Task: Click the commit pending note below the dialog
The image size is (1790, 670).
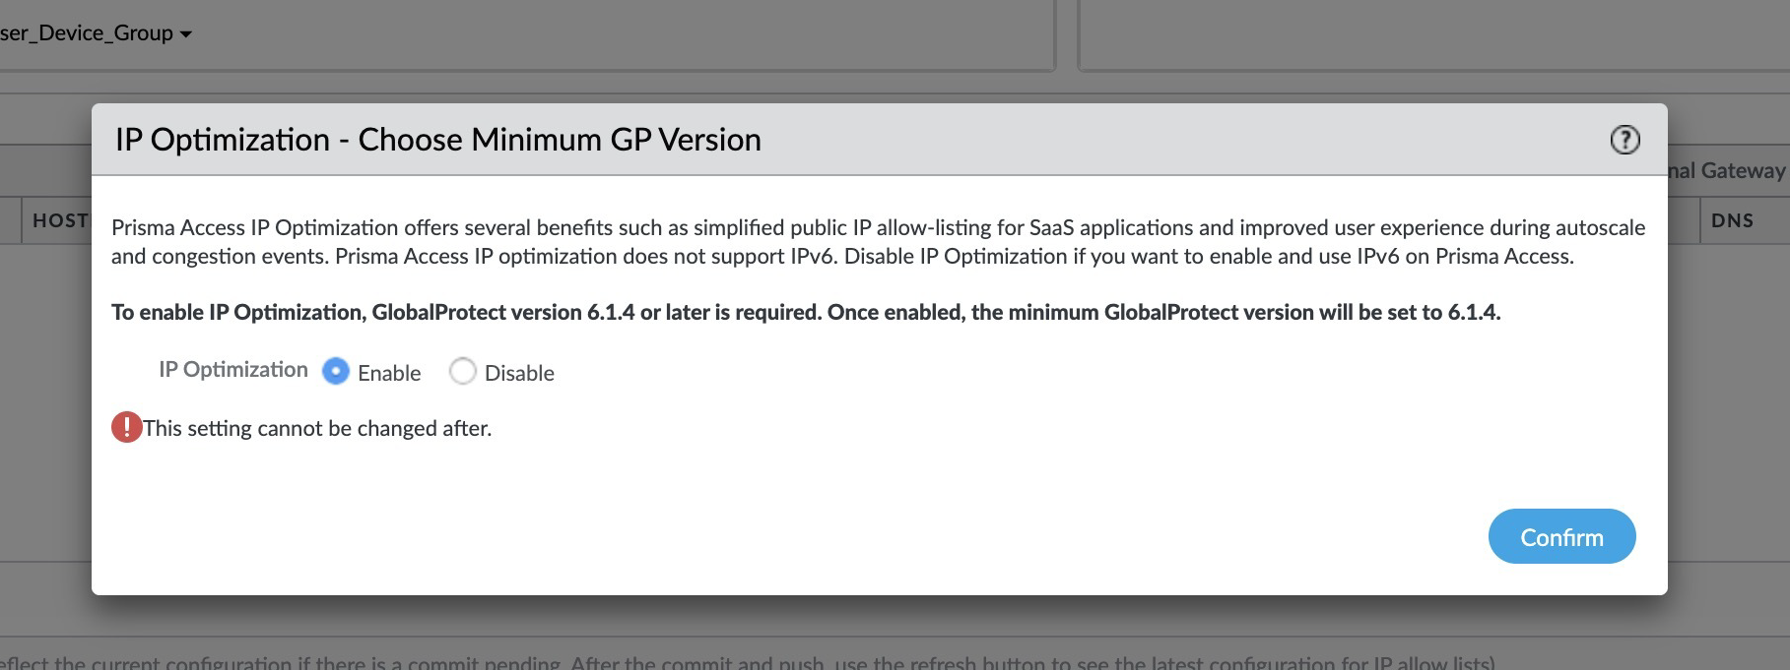Action: click(748, 662)
